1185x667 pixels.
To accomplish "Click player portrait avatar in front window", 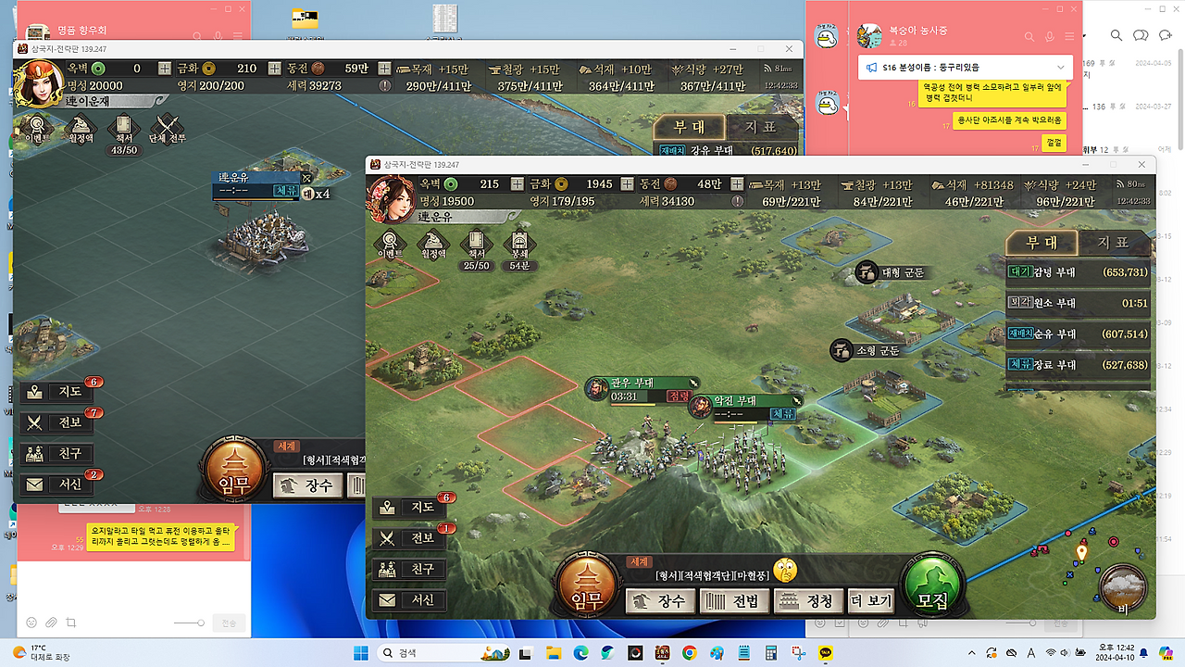I will point(391,198).
